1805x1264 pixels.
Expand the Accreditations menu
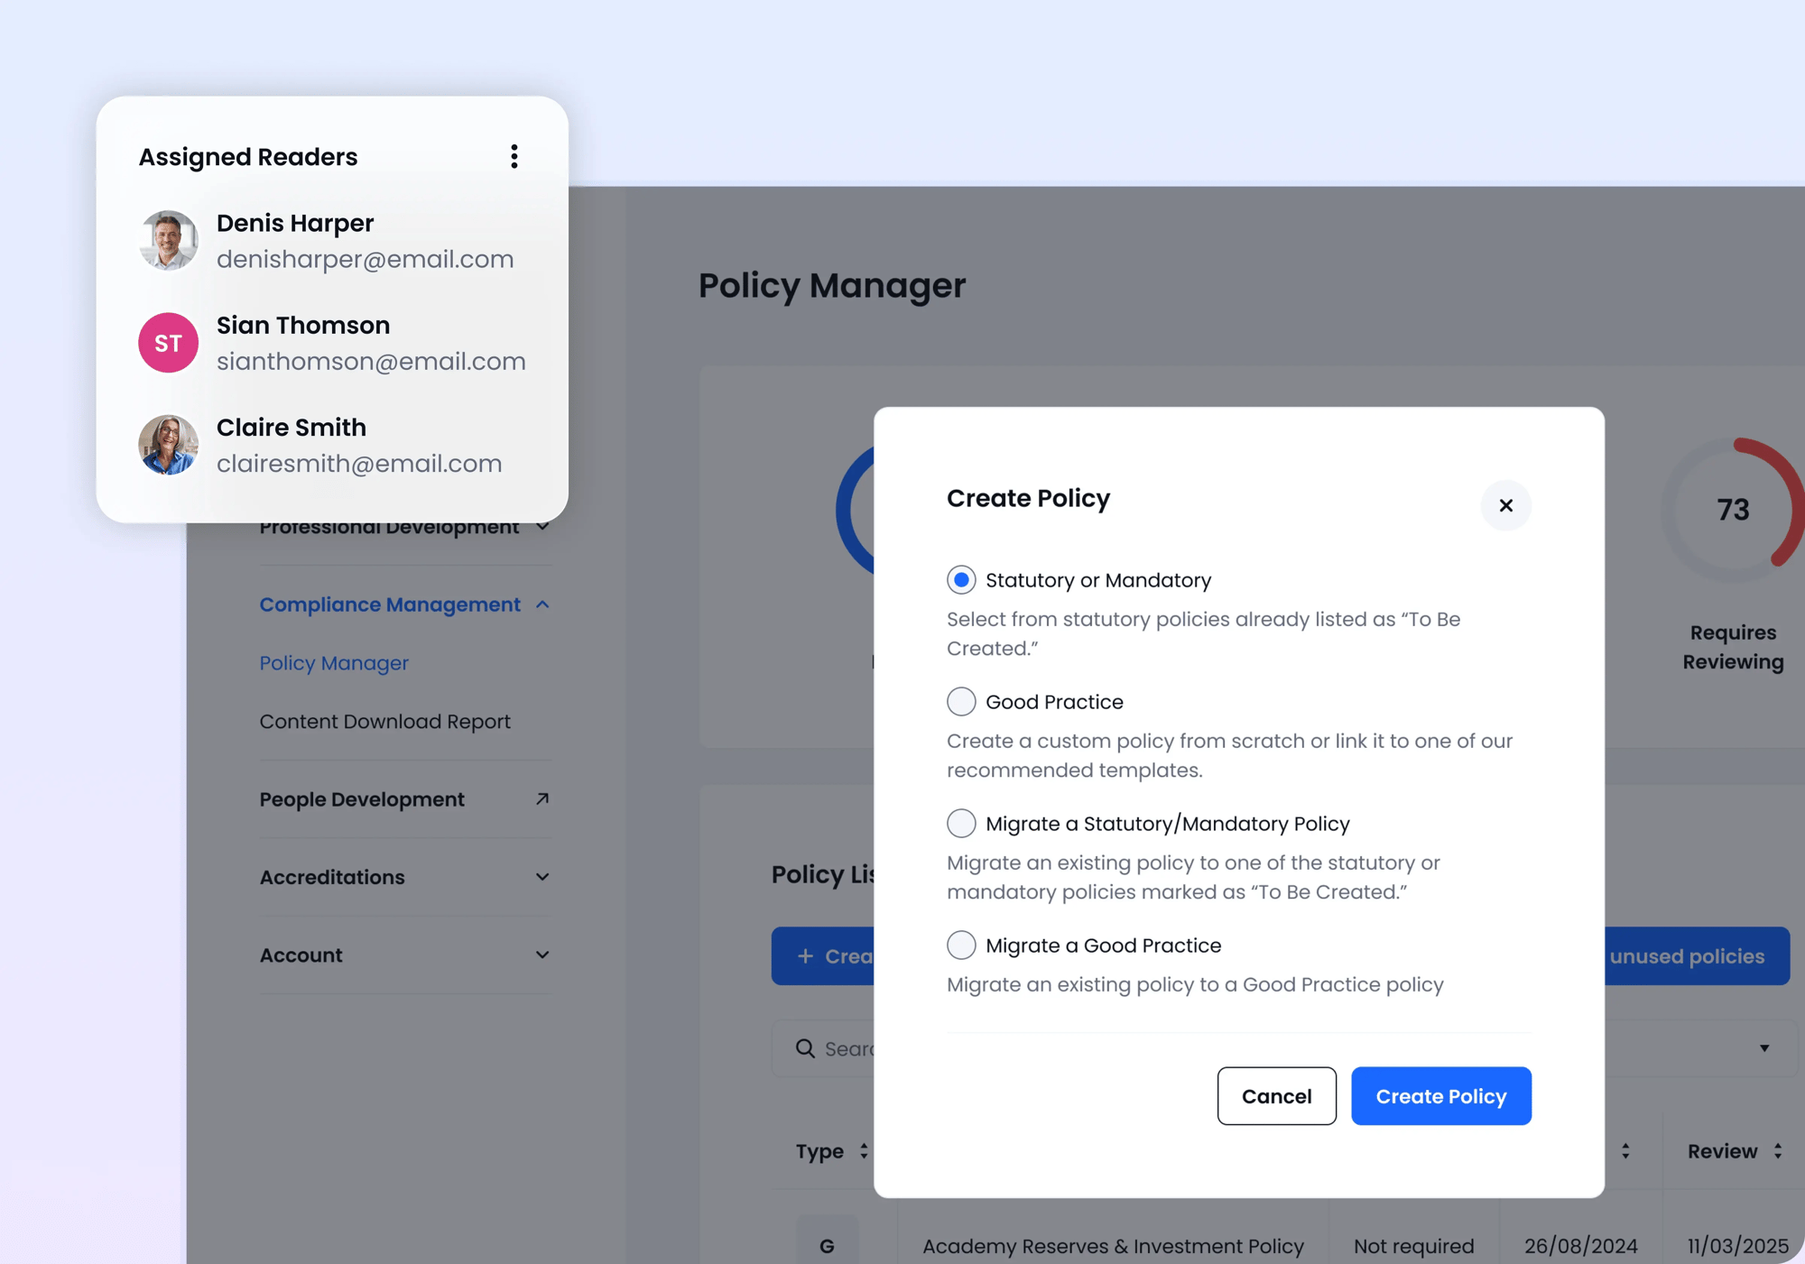541,877
